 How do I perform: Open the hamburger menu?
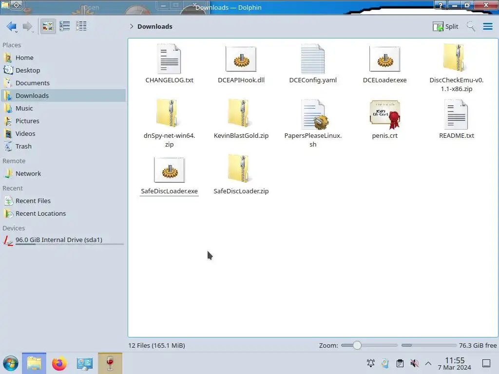[487, 26]
